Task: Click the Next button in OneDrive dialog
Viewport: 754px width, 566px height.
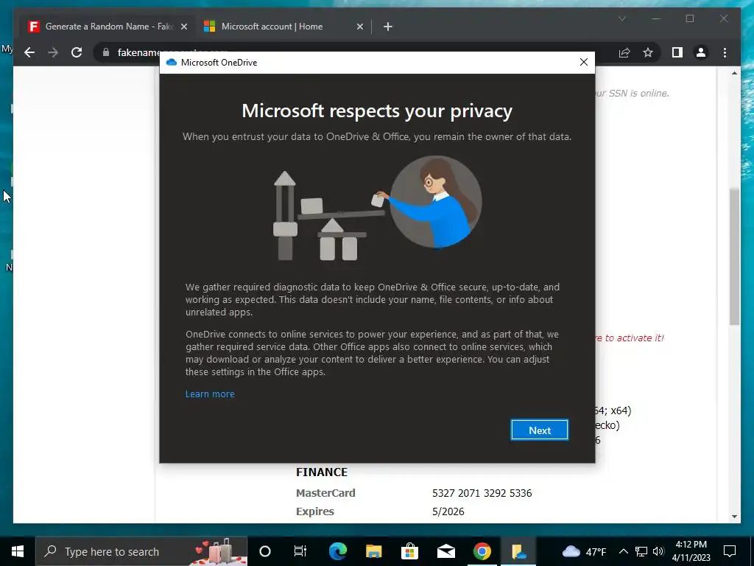Action: (540, 430)
